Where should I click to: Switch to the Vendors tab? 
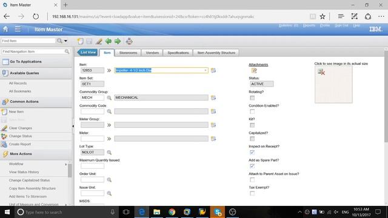click(x=152, y=53)
